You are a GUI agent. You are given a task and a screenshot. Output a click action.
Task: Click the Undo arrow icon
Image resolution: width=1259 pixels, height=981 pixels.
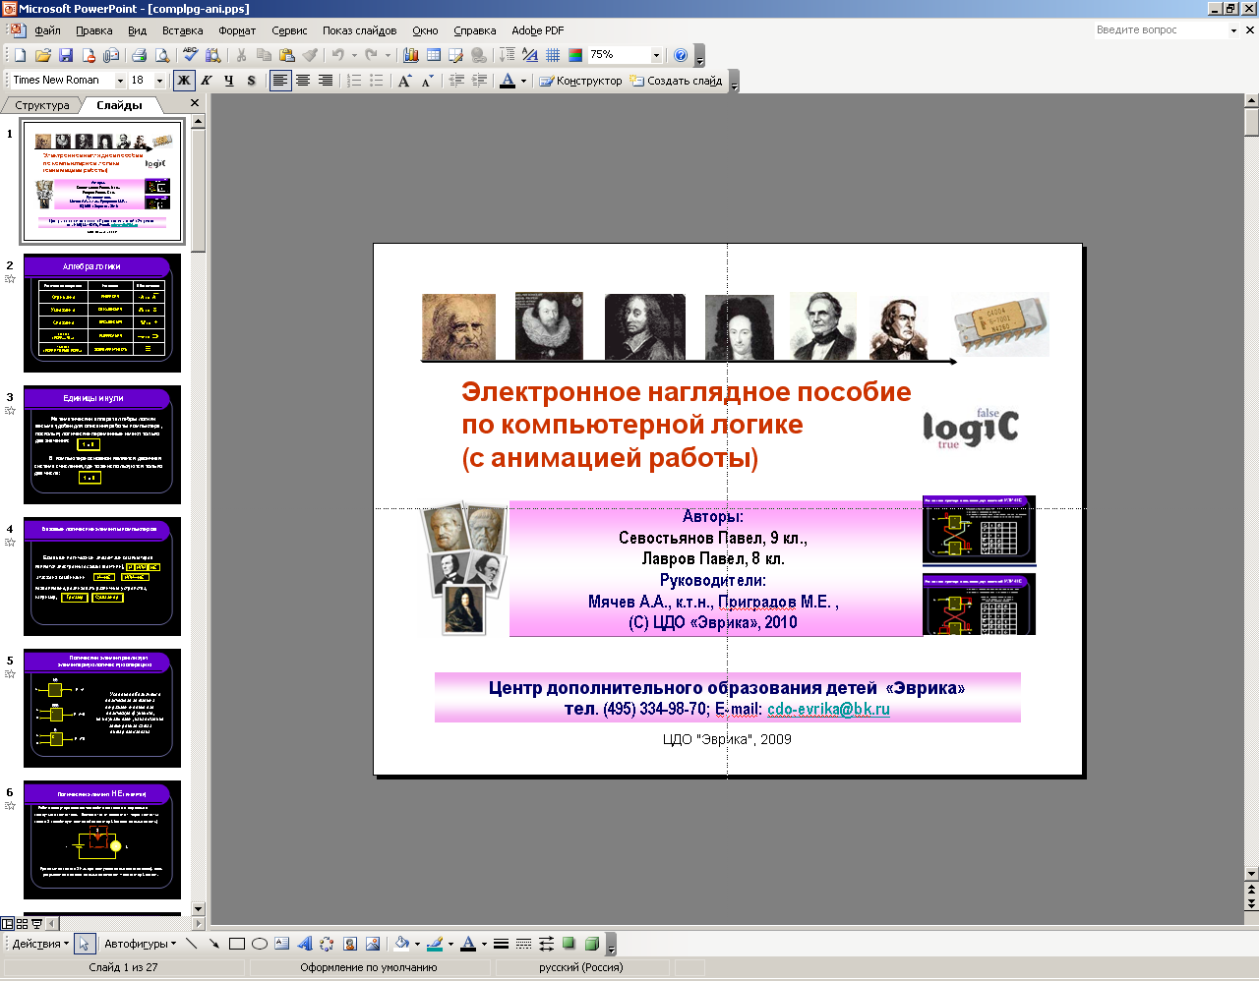click(338, 55)
